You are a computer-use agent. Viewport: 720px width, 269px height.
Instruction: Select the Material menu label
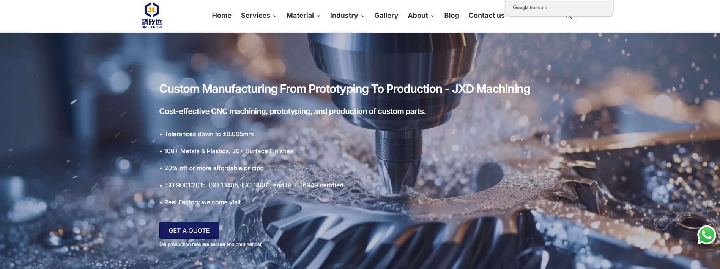tap(300, 16)
